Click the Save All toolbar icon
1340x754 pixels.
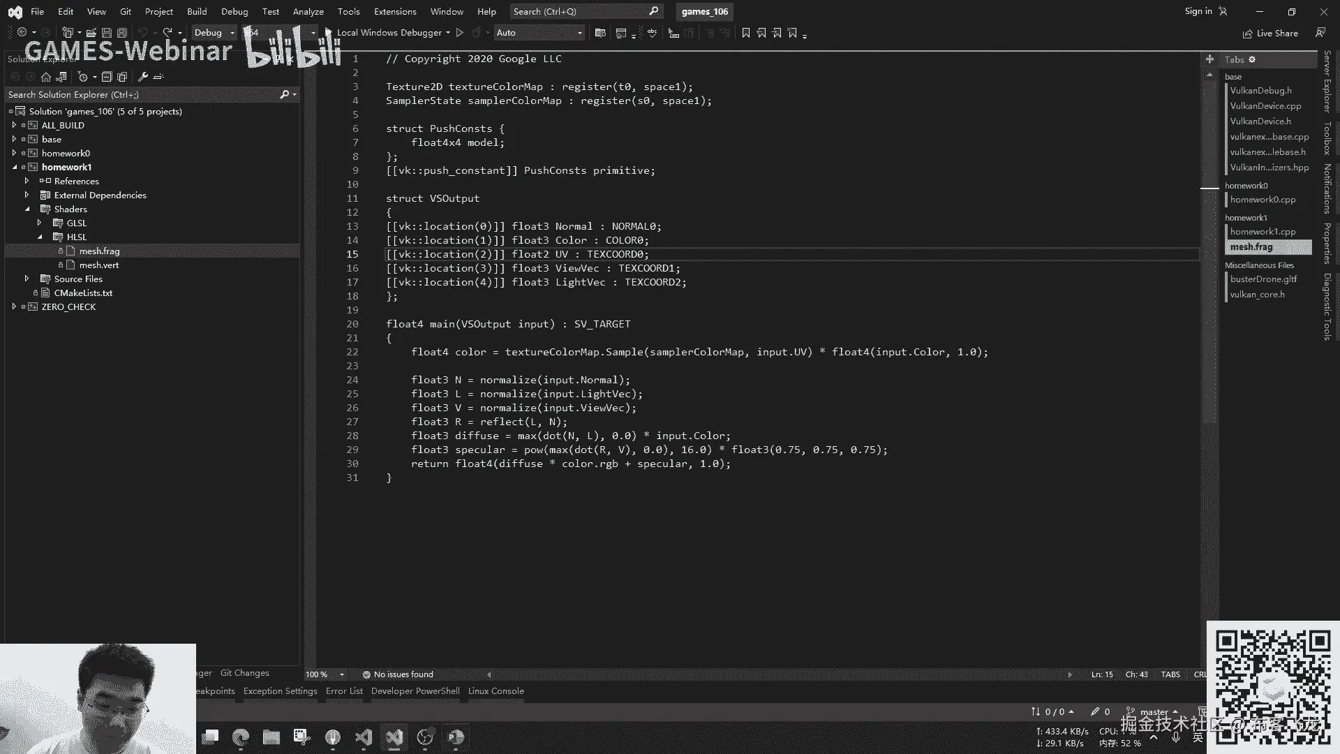[x=122, y=33]
